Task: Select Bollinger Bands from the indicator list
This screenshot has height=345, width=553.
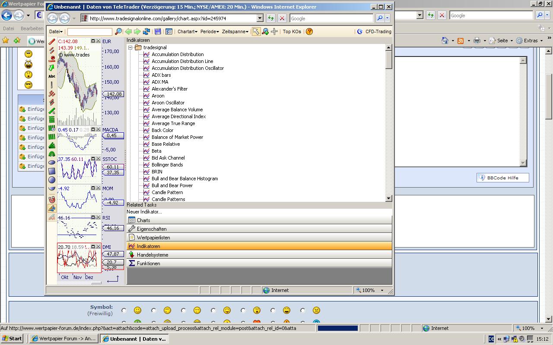Action: pyautogui.click(x=167, y=165)
